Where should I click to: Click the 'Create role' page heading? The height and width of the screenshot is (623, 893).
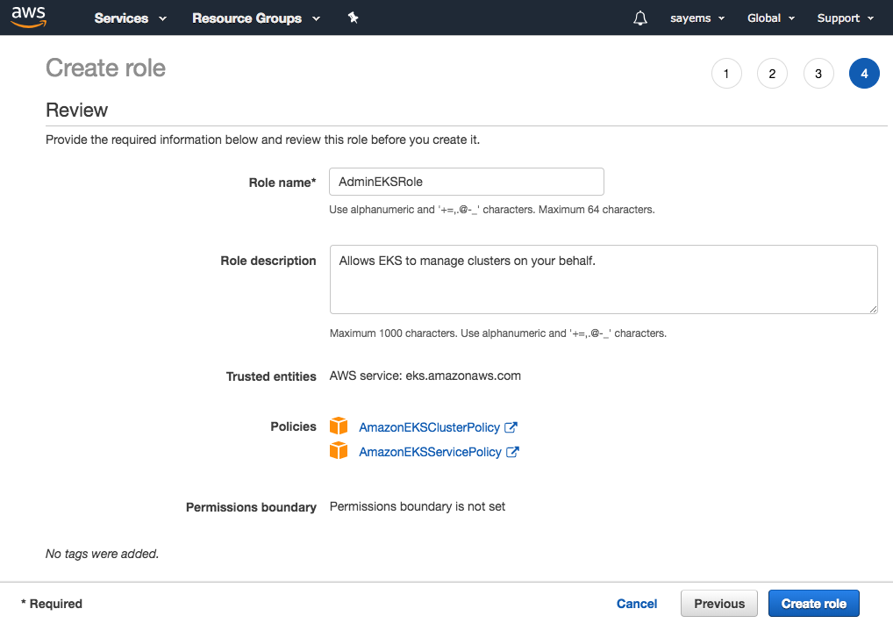coord(105,68)
